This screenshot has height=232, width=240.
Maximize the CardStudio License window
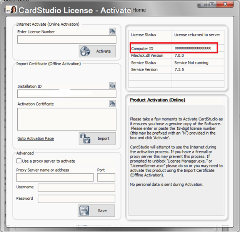click(212, 4)
